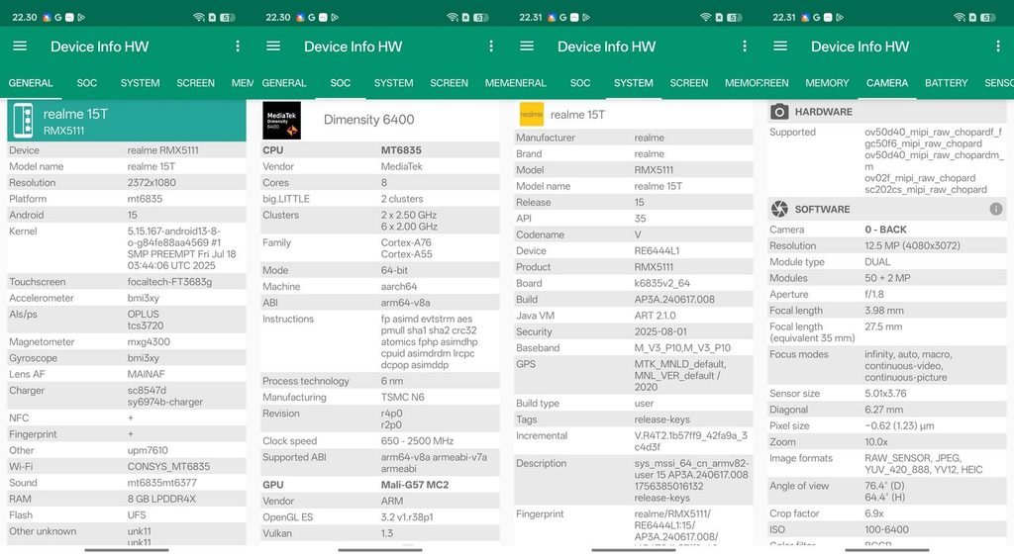Screen dimensions: 1014x557
Task: Tap the yellow realme brand logo
Action: (532, 115)
